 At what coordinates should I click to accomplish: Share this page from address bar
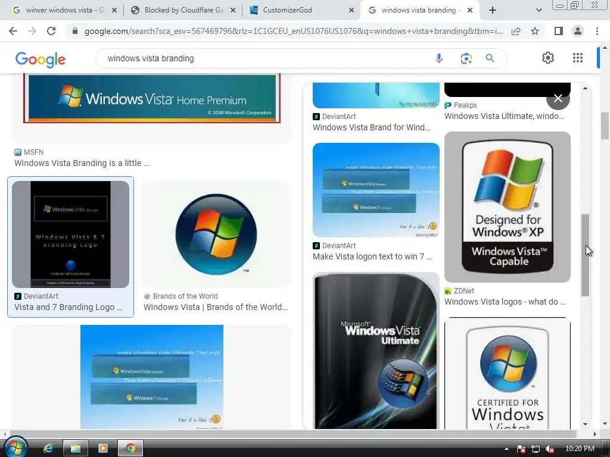(516, 31)
